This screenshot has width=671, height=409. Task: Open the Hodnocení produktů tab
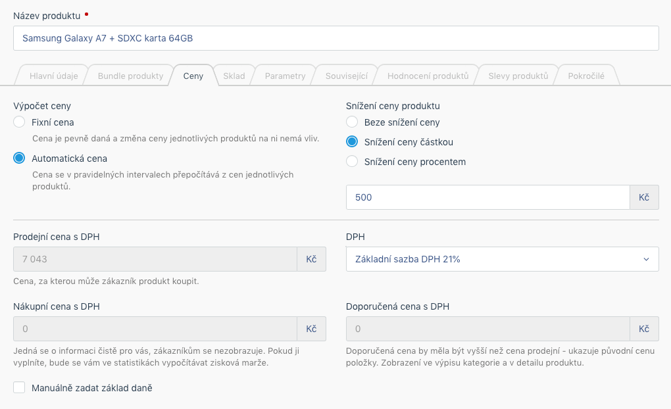point(428,76)
